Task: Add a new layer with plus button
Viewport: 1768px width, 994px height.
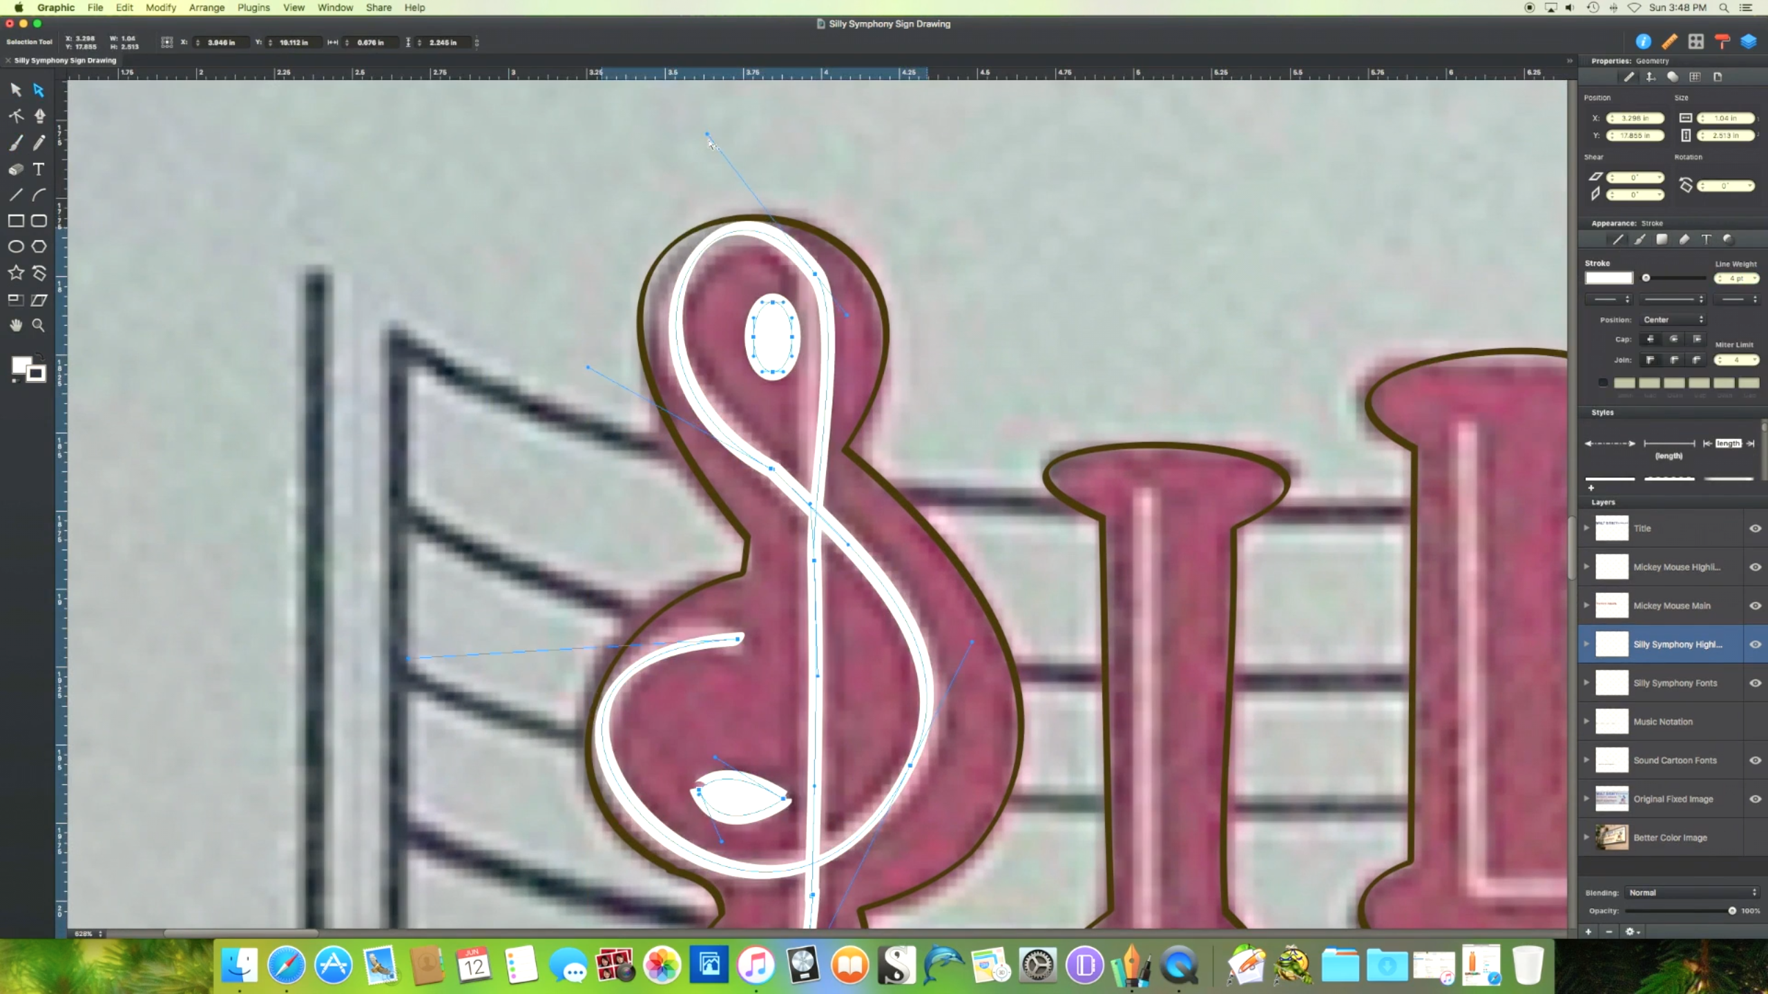Action: pyautogui.click(x=1588, y=931)
